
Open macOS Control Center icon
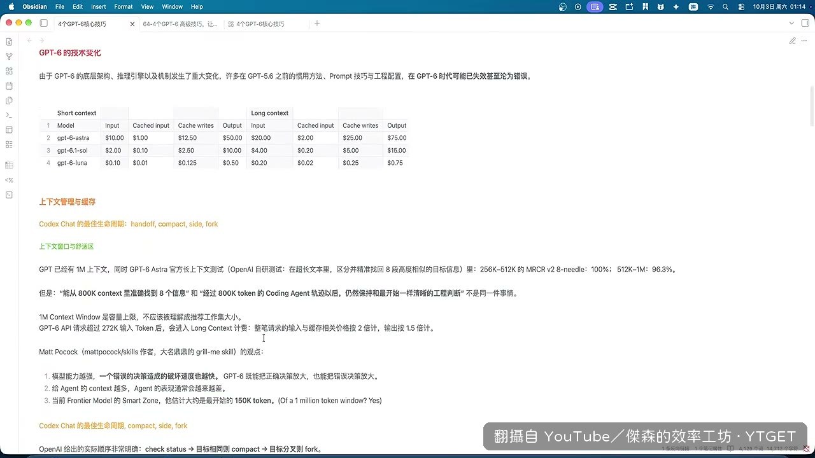click(741, 6)
